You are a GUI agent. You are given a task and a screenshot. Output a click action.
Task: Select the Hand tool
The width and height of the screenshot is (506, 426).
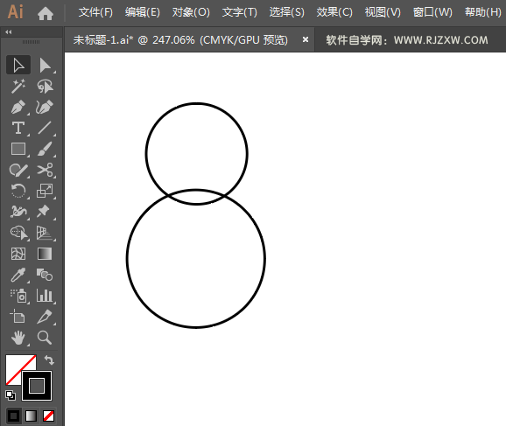[18, 338]
